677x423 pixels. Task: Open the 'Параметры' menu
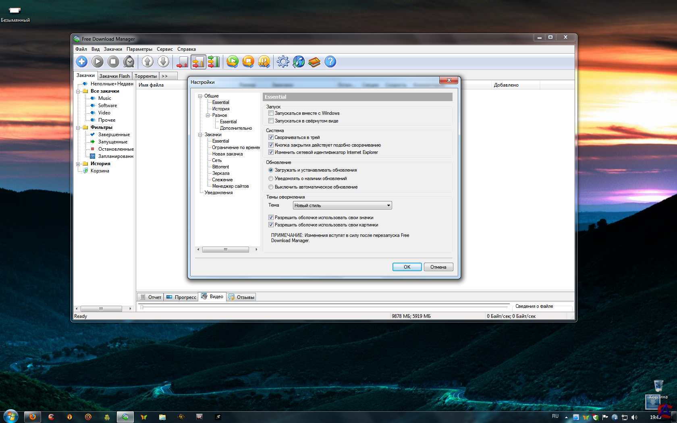pyautogui.click(x=139, y=49)
